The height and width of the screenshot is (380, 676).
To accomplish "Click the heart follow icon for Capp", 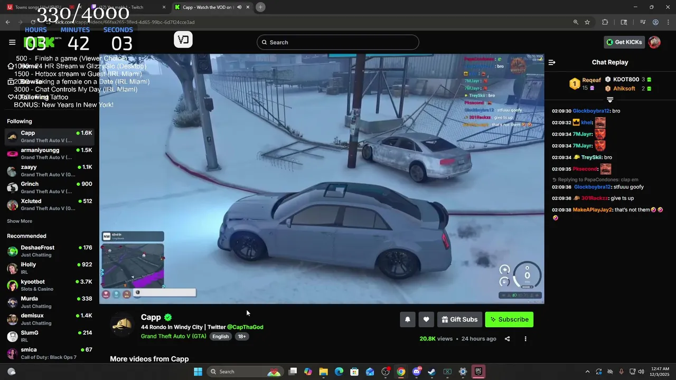I will (x=426, y=319).
